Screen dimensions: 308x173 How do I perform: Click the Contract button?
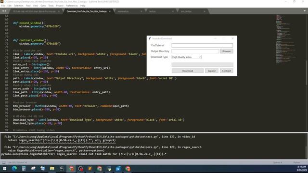227,71
